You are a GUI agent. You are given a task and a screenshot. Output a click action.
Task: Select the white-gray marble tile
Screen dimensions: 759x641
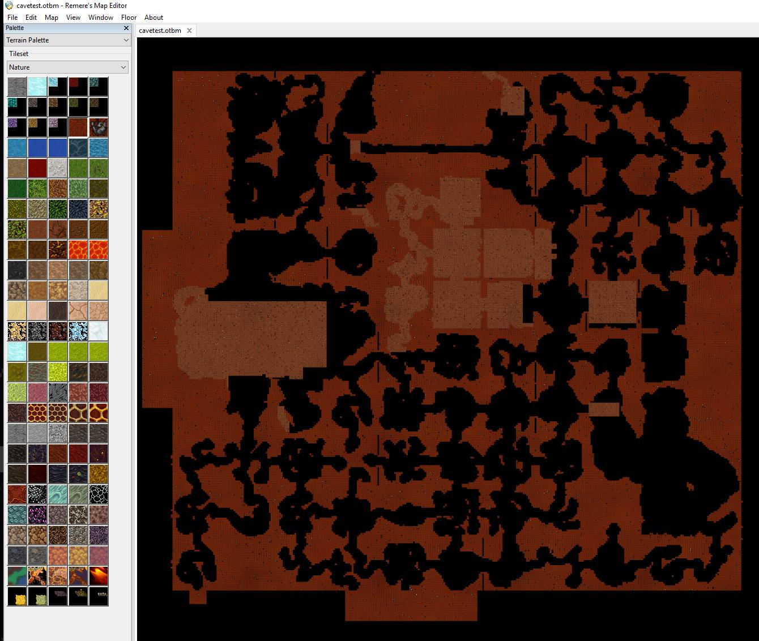[58, 168]
